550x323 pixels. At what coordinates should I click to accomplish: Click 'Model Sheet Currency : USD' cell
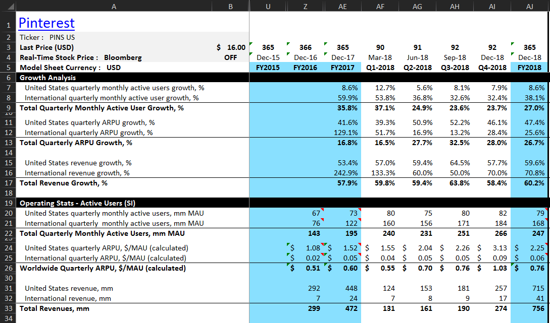[x=114, y=68]
